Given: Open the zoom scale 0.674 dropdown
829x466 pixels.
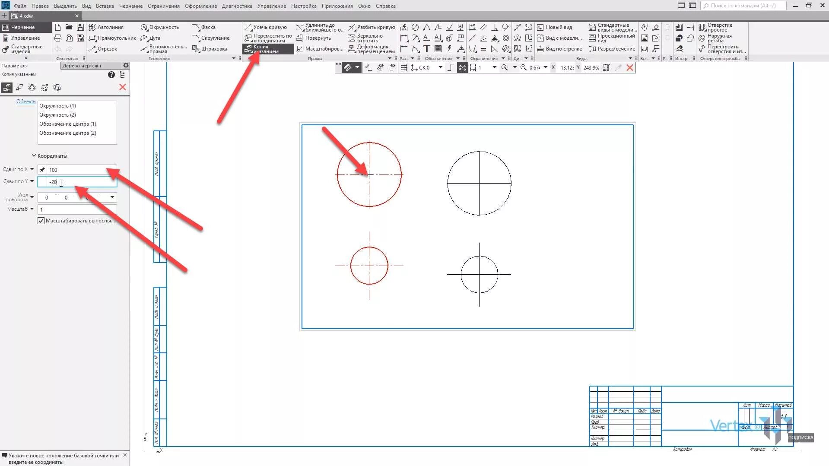Looking at the screenshot, I should [546, 67].
